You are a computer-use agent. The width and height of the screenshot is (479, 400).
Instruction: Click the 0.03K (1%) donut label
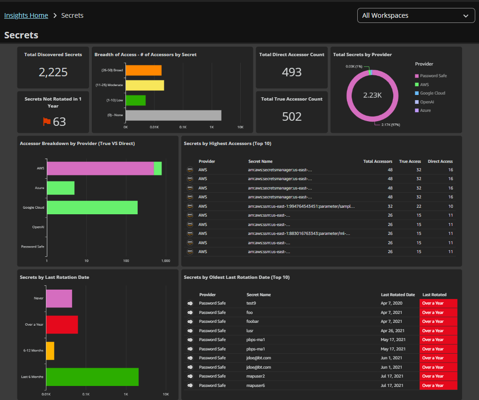[354, 66]
